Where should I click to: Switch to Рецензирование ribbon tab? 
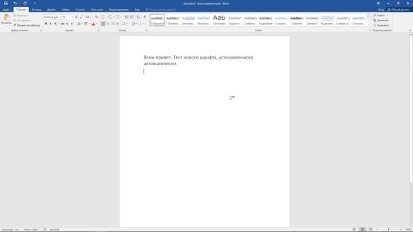(119, 10)
